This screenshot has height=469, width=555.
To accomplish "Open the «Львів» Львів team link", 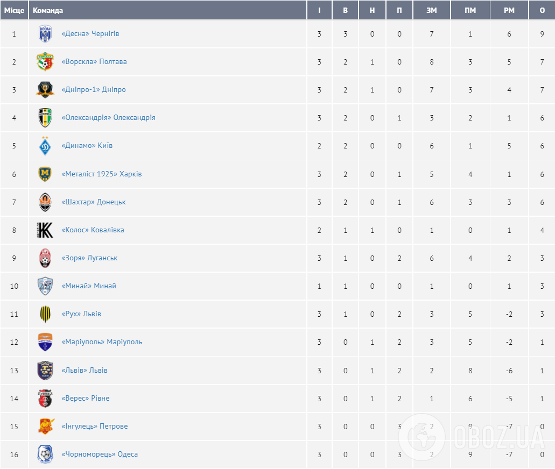I will pos(85,371).
